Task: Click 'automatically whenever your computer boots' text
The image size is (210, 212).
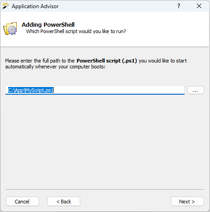Action: pos(55,67)
